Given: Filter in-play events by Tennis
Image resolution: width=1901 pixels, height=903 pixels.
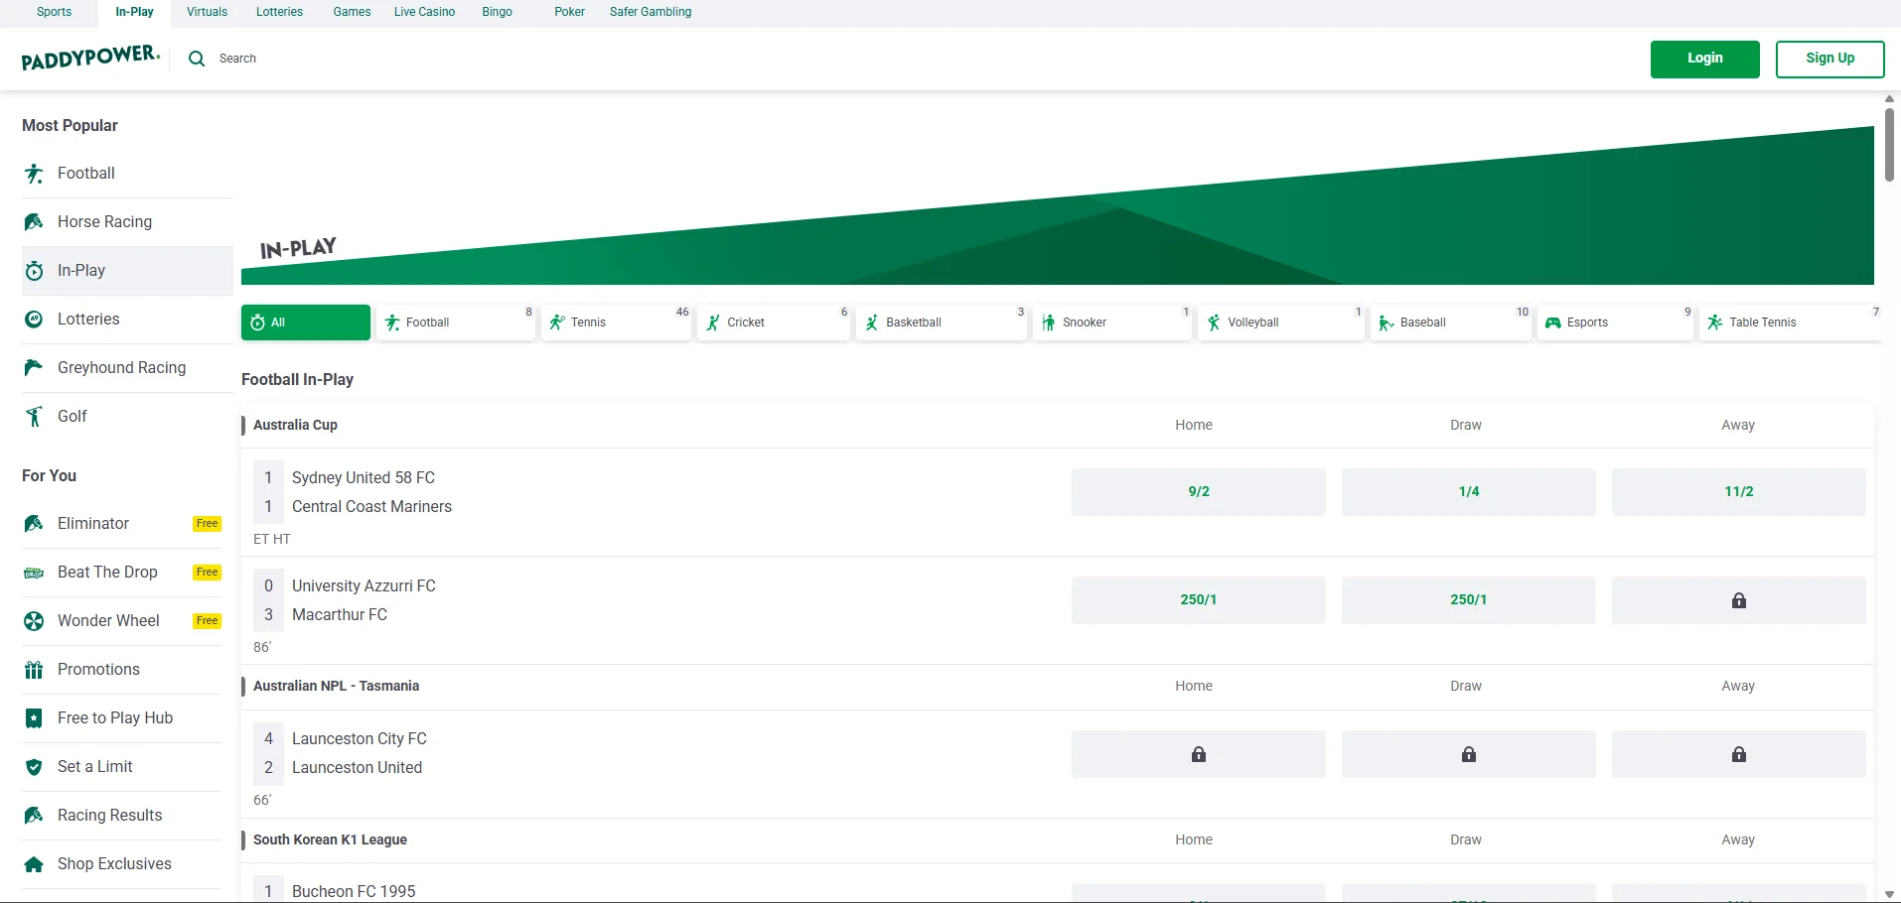Looking at the screenshot, I should [x=616, y=322].
